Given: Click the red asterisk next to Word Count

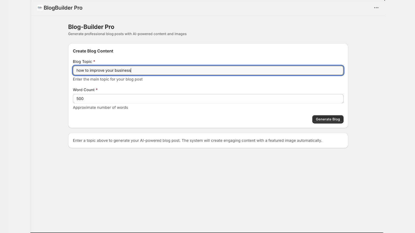Looking at the screenshot, I should [97, 90].
